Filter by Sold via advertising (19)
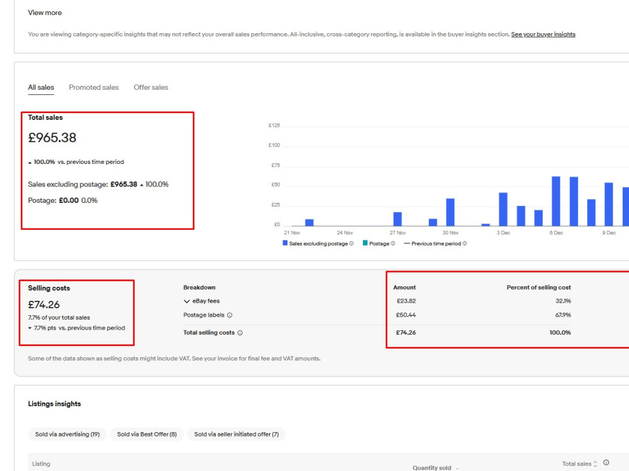Screen dimensions: 629x471 click(x=67, y=434)
